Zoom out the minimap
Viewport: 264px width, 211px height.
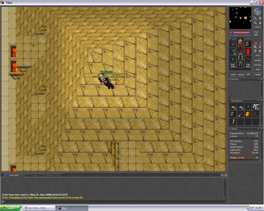pos(255,18)
